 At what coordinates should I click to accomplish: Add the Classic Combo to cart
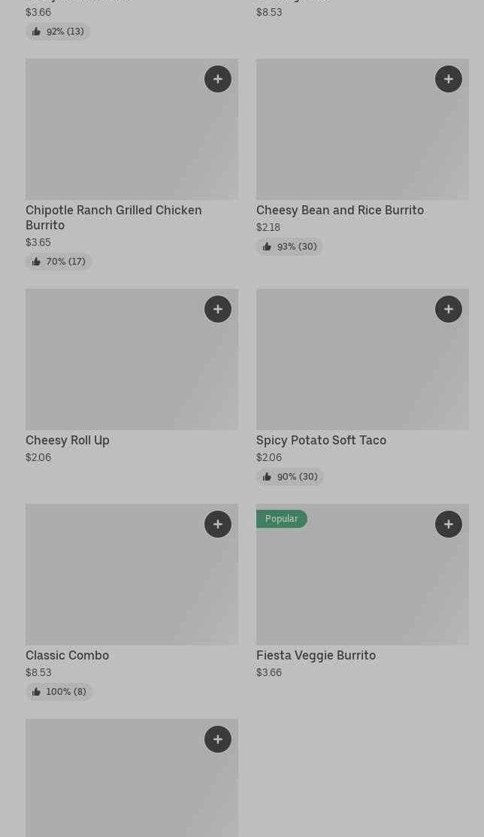(218, 524)
